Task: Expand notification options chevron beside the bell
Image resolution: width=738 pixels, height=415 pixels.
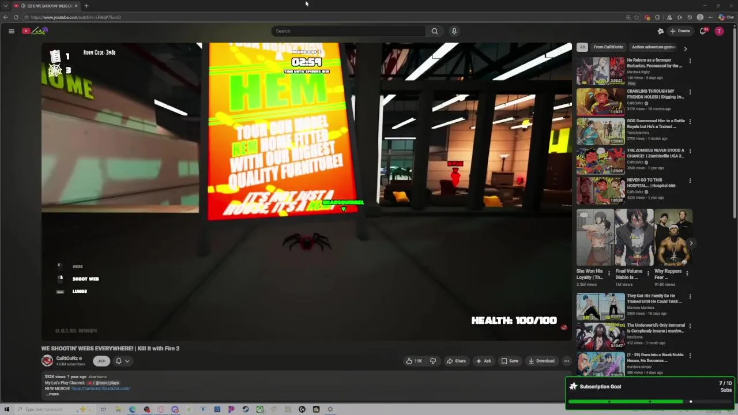Action: coord(127,361)
